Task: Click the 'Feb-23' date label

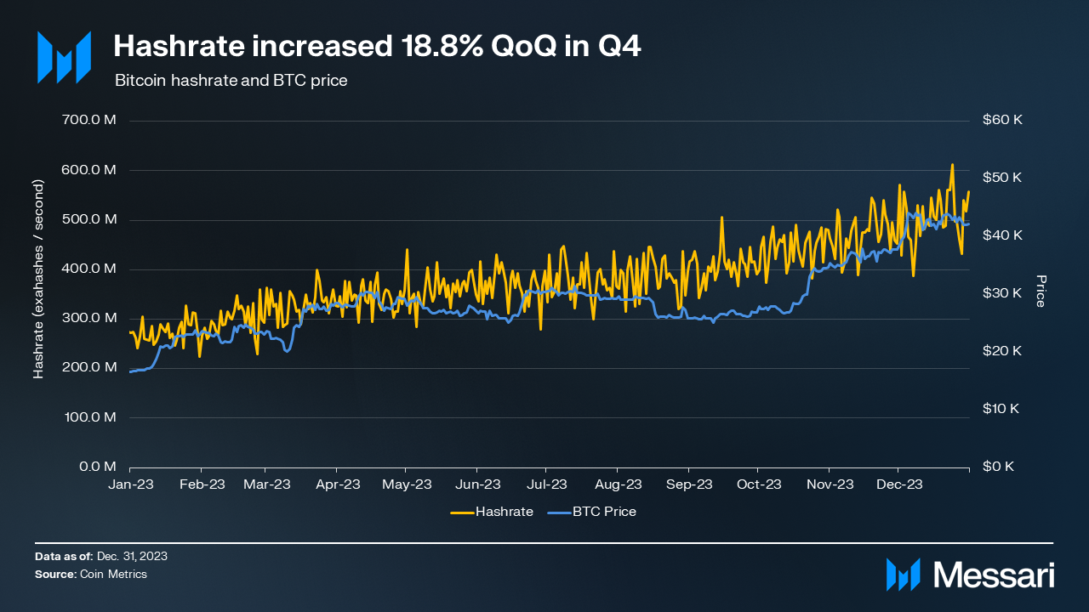Action: [x=202, y=484]
